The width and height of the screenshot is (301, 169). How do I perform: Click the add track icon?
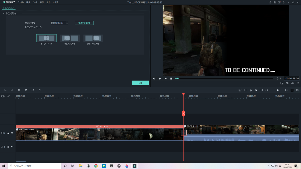(x=3, y=96)
